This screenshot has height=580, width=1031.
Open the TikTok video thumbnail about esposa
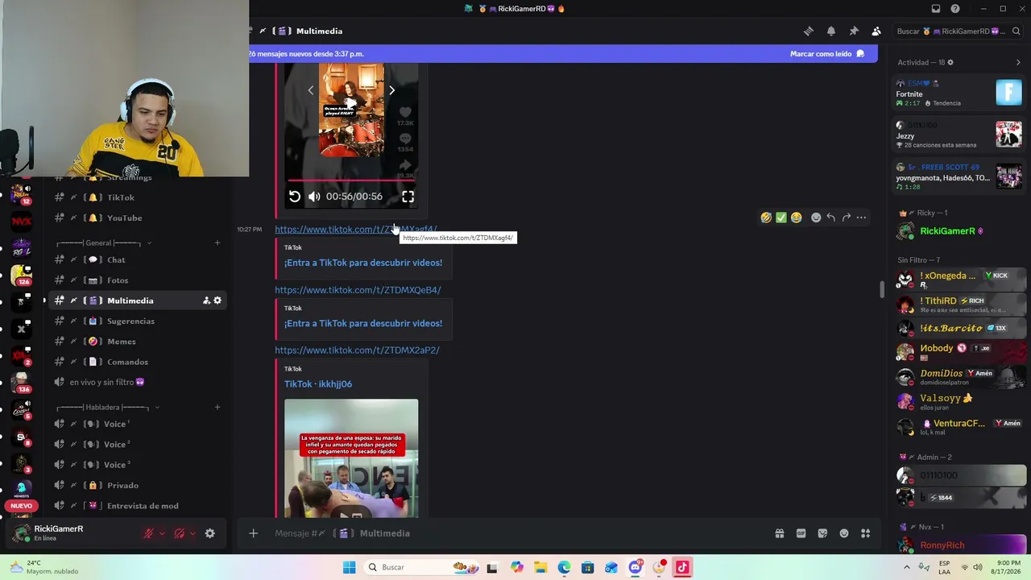[351, 458]
